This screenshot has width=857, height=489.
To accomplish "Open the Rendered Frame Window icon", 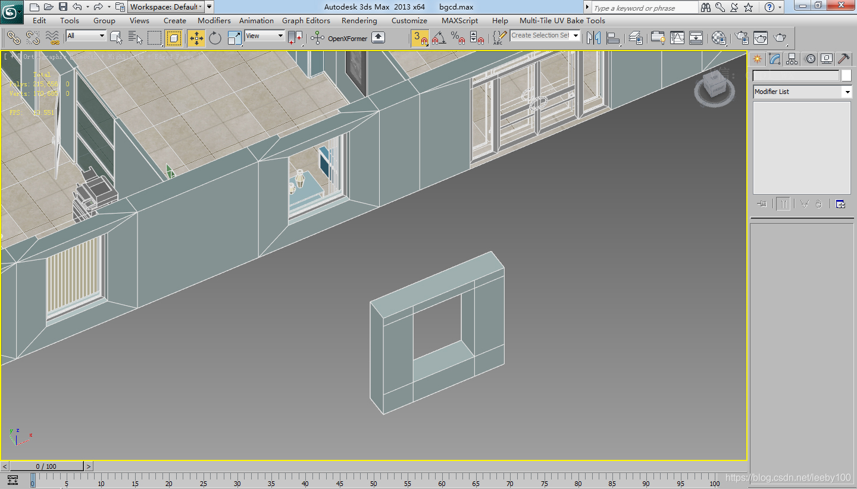I will pos(761,38).
